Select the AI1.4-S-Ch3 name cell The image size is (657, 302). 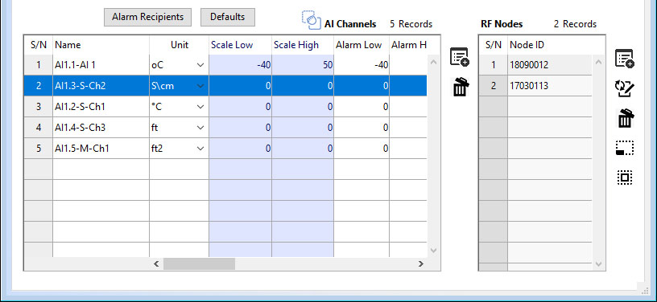[101, 128]
